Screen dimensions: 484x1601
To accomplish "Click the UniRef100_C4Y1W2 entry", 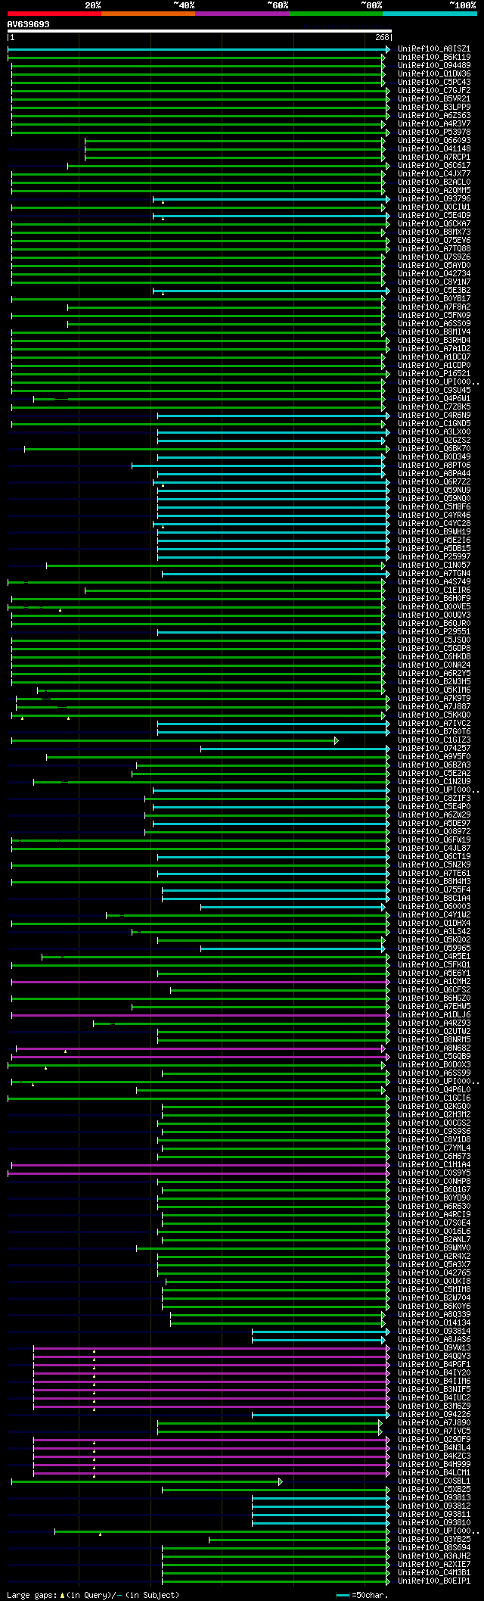I will 434,915.
